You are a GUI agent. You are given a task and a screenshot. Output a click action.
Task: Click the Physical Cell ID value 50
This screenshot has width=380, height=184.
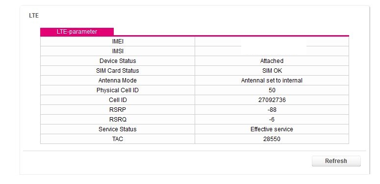coord(272,90)
